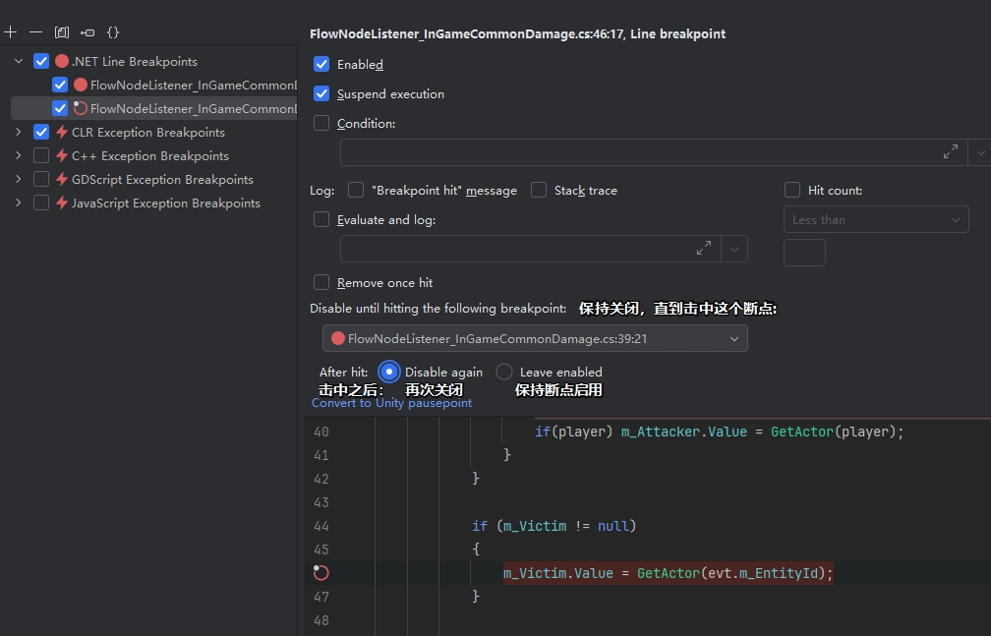The image size is (991, 636).
Task: Click the hit count number input field
Action: point(803,253)
